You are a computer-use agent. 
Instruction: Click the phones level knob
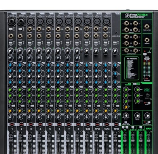(147, 116)
